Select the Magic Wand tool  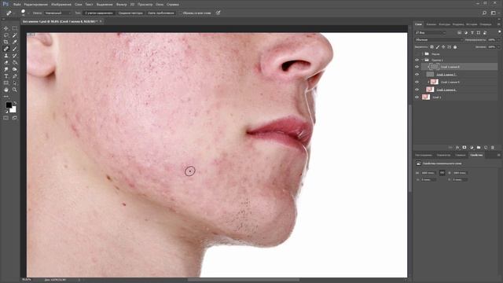tap(14, 35)
